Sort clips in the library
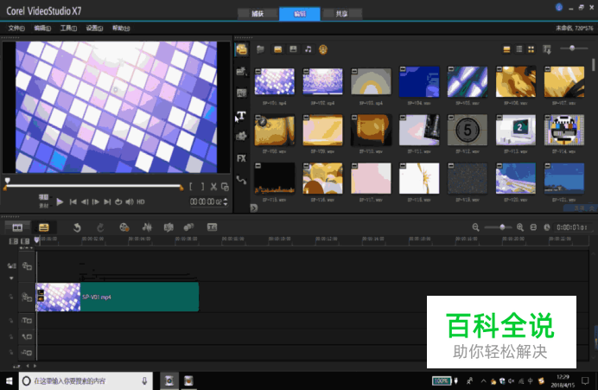 [547, 49]
